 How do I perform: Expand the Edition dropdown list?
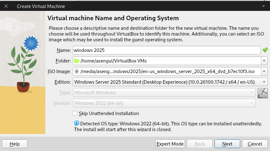click(x=264, y=82)
